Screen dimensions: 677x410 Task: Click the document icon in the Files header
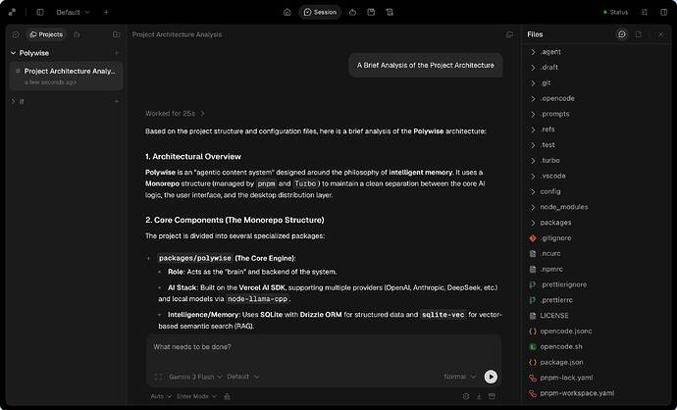[639, 34]
